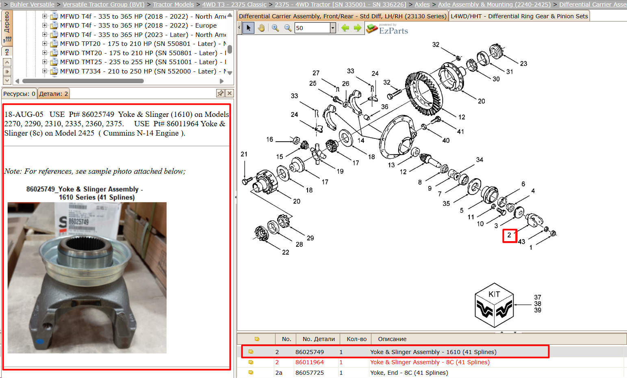Go to next page green arrow
Viewport: 627px width, 378px height.
pos(358,28)
